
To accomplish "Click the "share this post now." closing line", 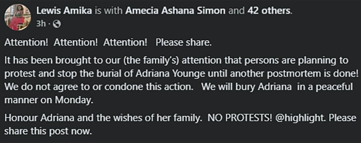I will pos(48,131).
